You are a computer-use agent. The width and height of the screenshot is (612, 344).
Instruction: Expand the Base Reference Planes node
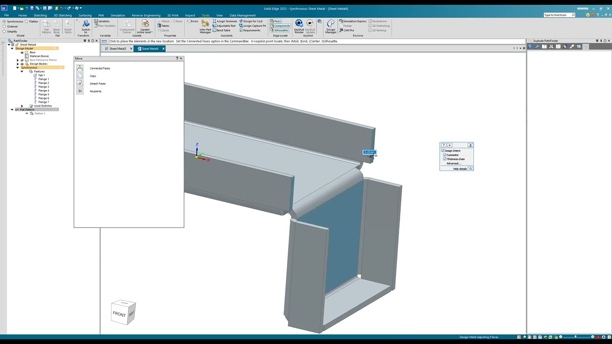click(x=18, y=60)
